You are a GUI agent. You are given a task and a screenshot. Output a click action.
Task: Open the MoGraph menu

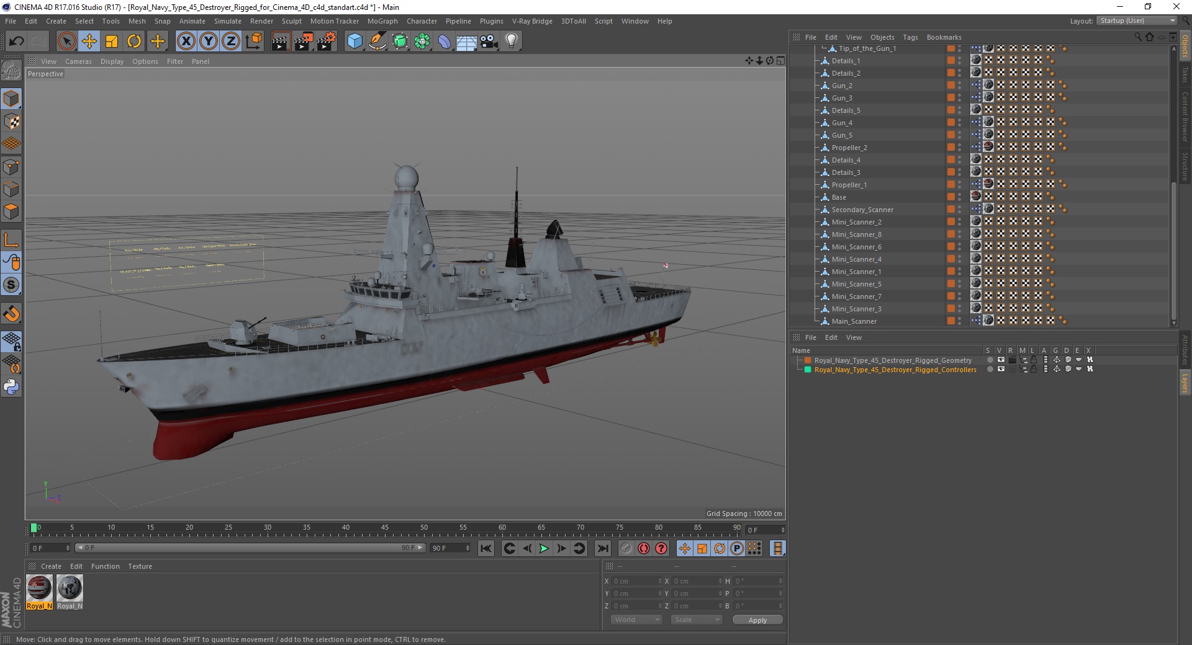[x=382, y=21]
